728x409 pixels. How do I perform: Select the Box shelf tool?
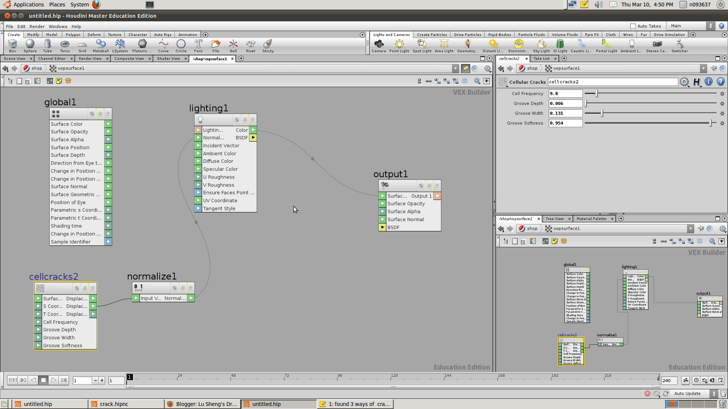tap(13, 45)
